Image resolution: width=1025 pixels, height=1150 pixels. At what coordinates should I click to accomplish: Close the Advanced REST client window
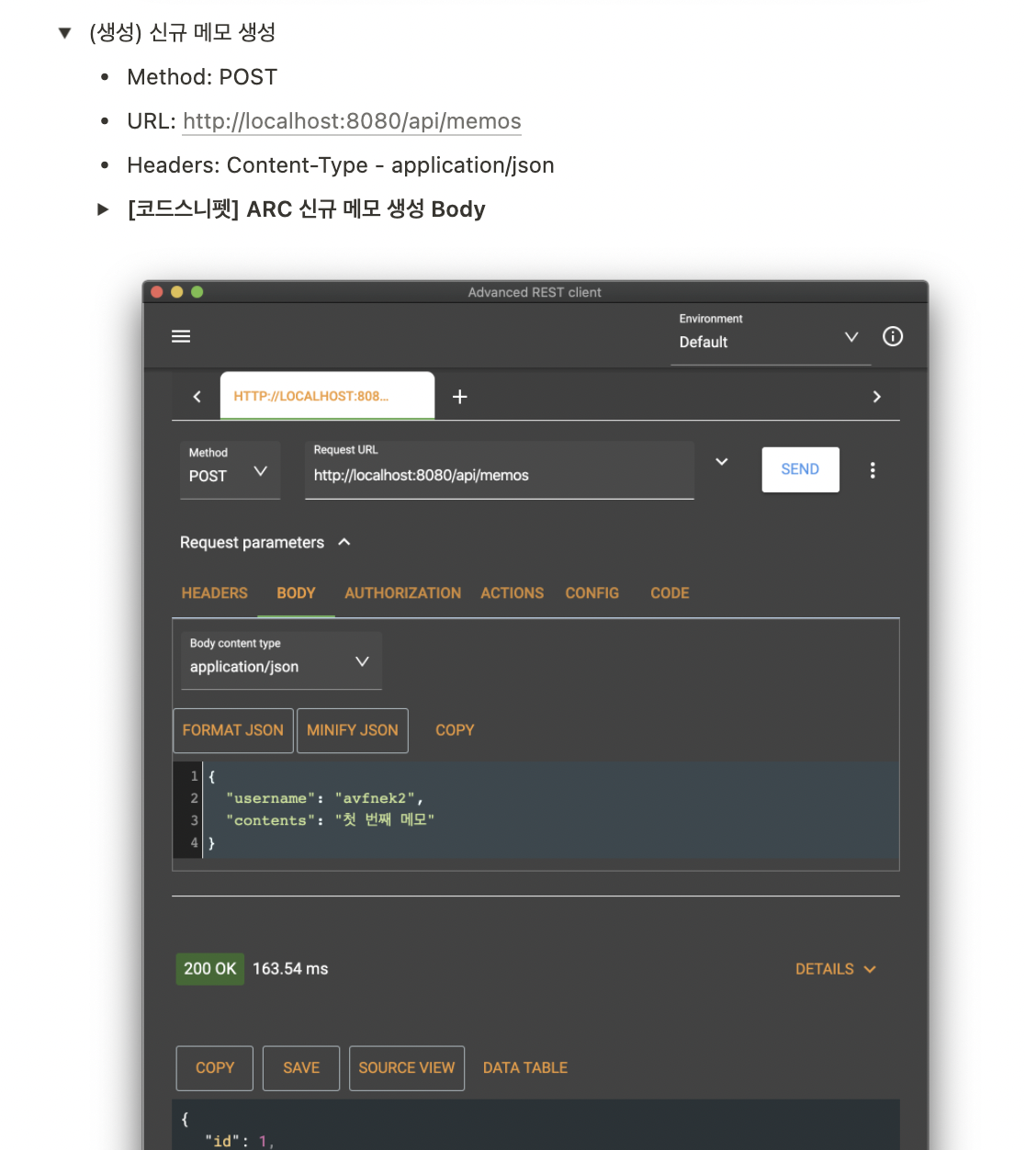pyautogui.click(x=157, y=292)
